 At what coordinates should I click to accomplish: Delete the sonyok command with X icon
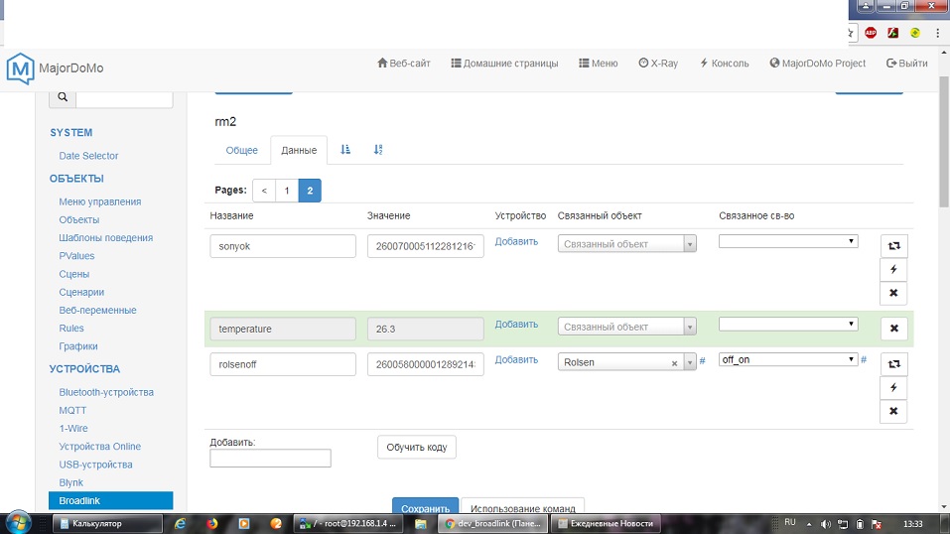pos(893,293)
